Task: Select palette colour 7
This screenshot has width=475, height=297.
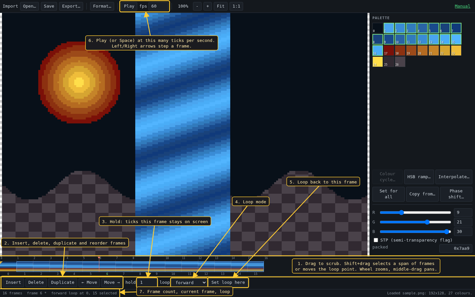Action: [x=456, y=28]
